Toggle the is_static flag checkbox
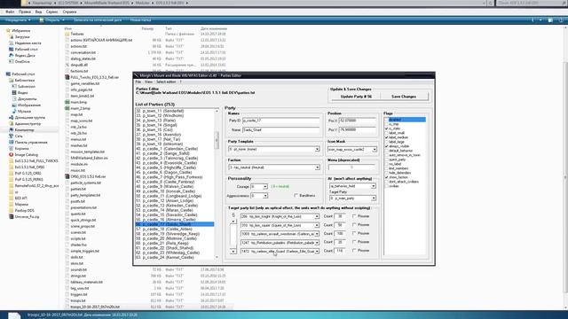This screenshot has height=319, width=568. coord(387,128)
